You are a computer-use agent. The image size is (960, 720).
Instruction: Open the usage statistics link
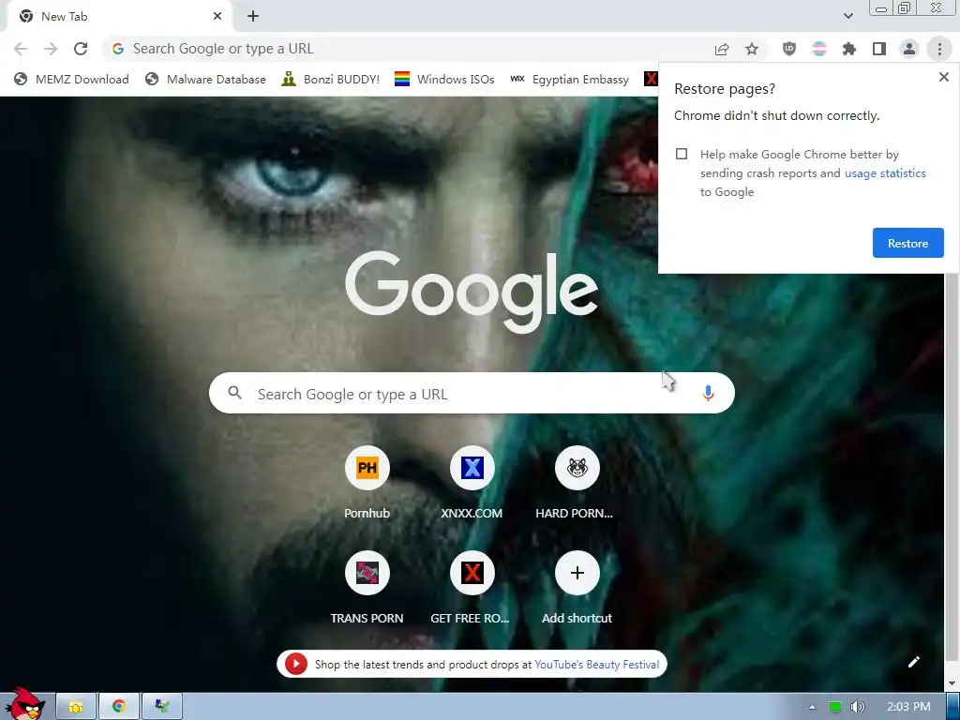coord(885,173)
